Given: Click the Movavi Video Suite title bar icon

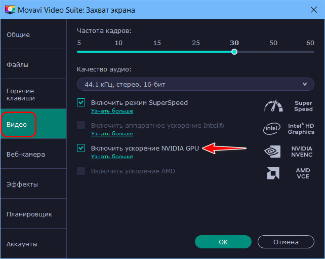Looking at the screenshot, I should 10,10.
